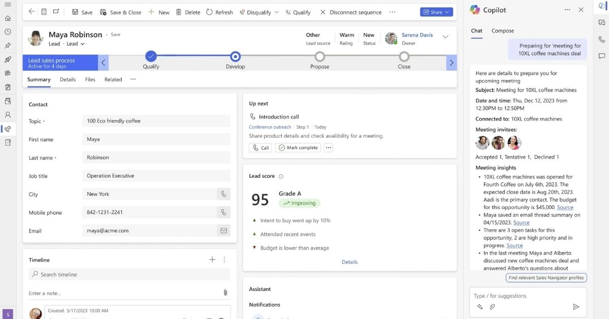Click the back arrow in command bar
The height and width of the screenshot is (319, 609).
pyautogui.click(x=32, y=12)
